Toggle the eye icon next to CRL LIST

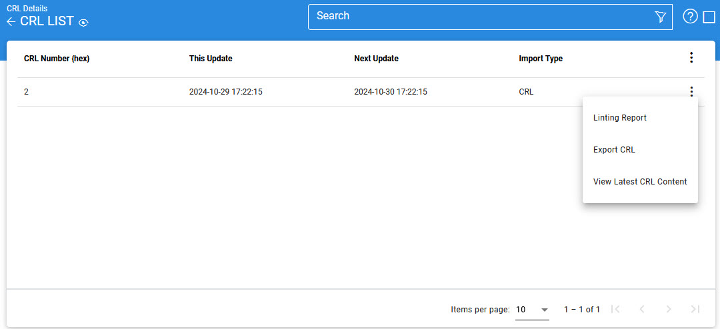click(x=83, y=23)
